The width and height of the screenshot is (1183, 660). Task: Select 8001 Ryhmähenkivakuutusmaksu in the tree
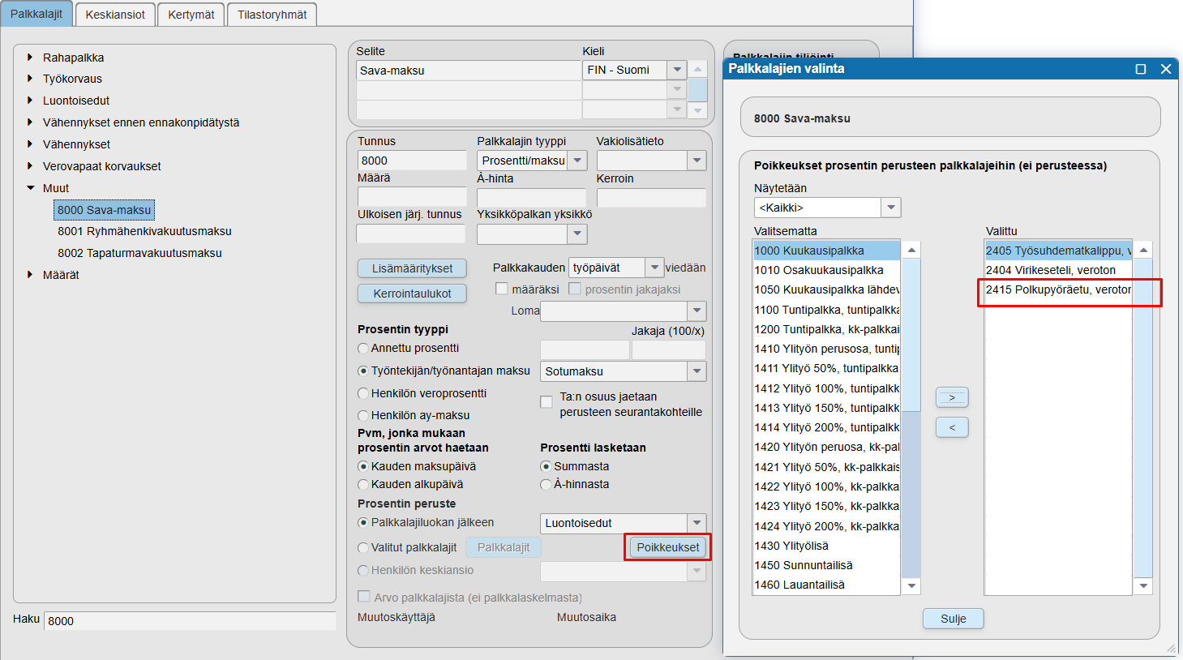(x=144, y=231)
